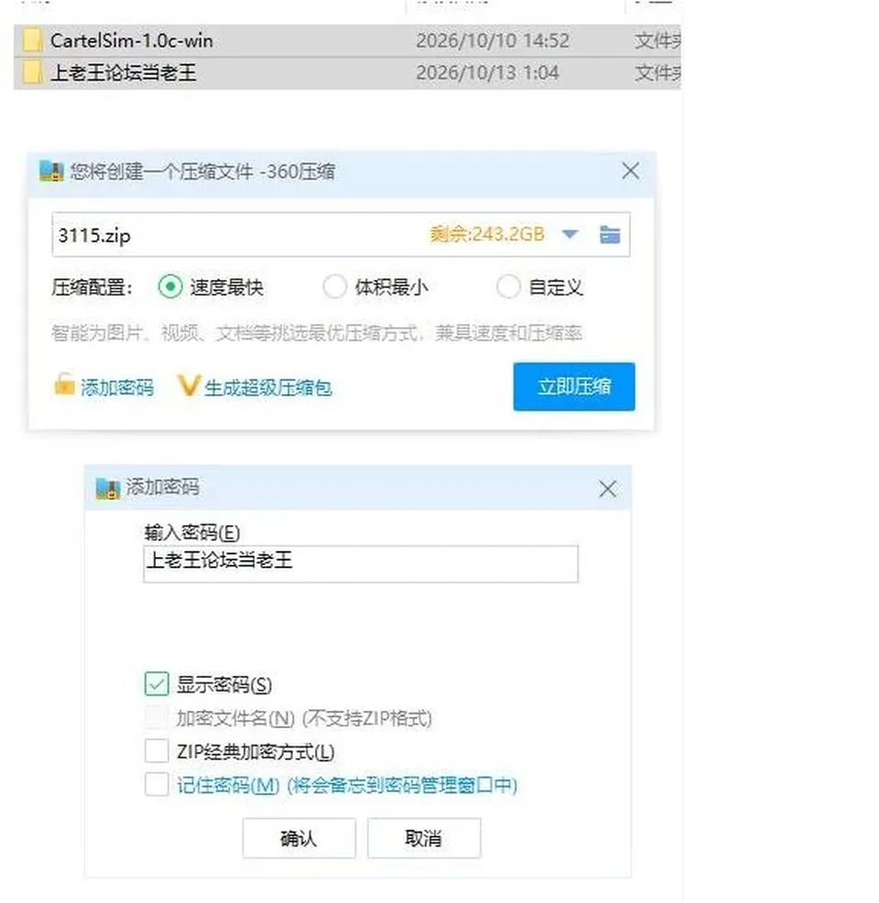The image size is (879, 903).
Task: Expand the save path dropdown arrow
Action: (x=570, y=234)
